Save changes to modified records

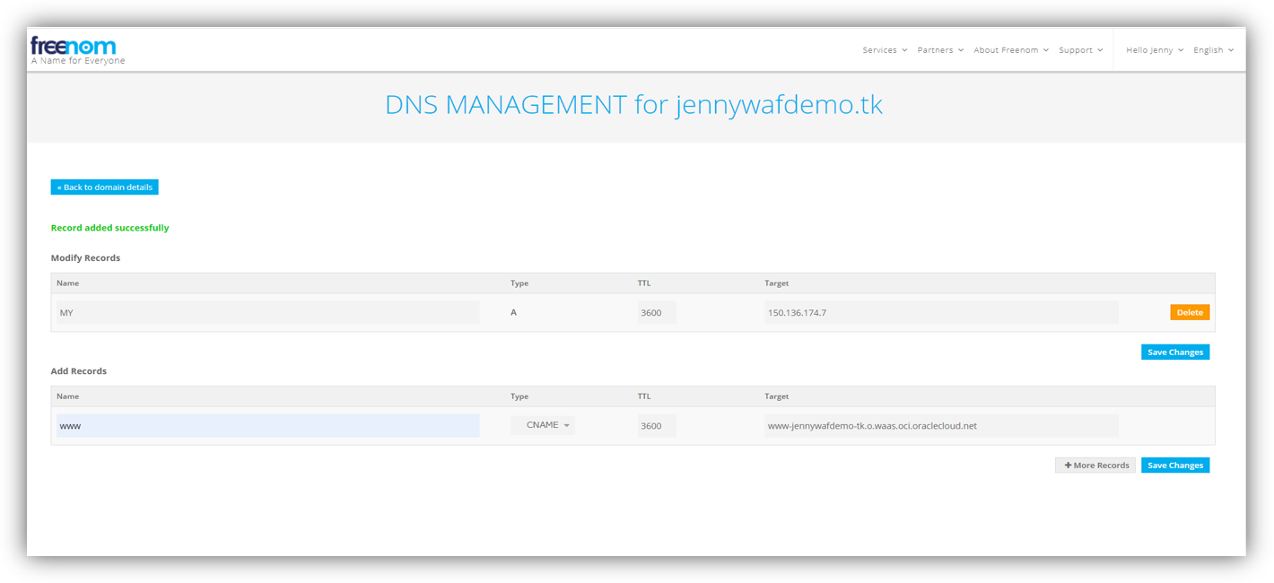[1174, 352]
